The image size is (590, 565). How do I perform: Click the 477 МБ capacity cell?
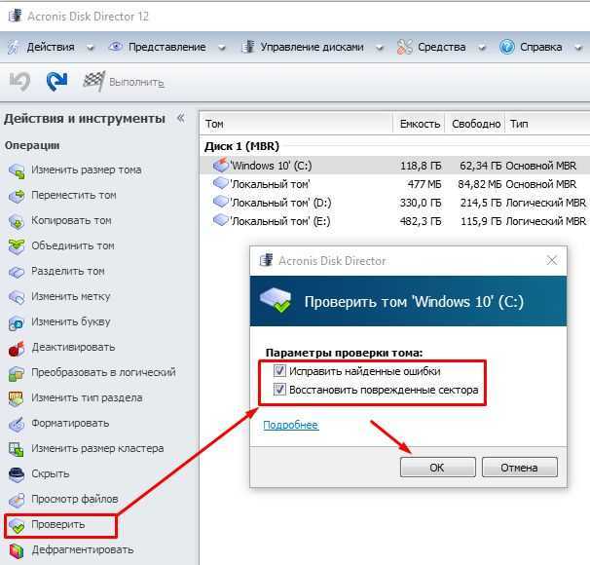click(x=424, y=184)
